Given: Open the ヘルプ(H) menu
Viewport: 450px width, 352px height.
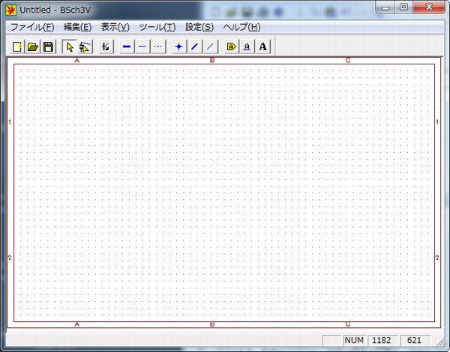Looking at the screenshot, I should (241, 27).
